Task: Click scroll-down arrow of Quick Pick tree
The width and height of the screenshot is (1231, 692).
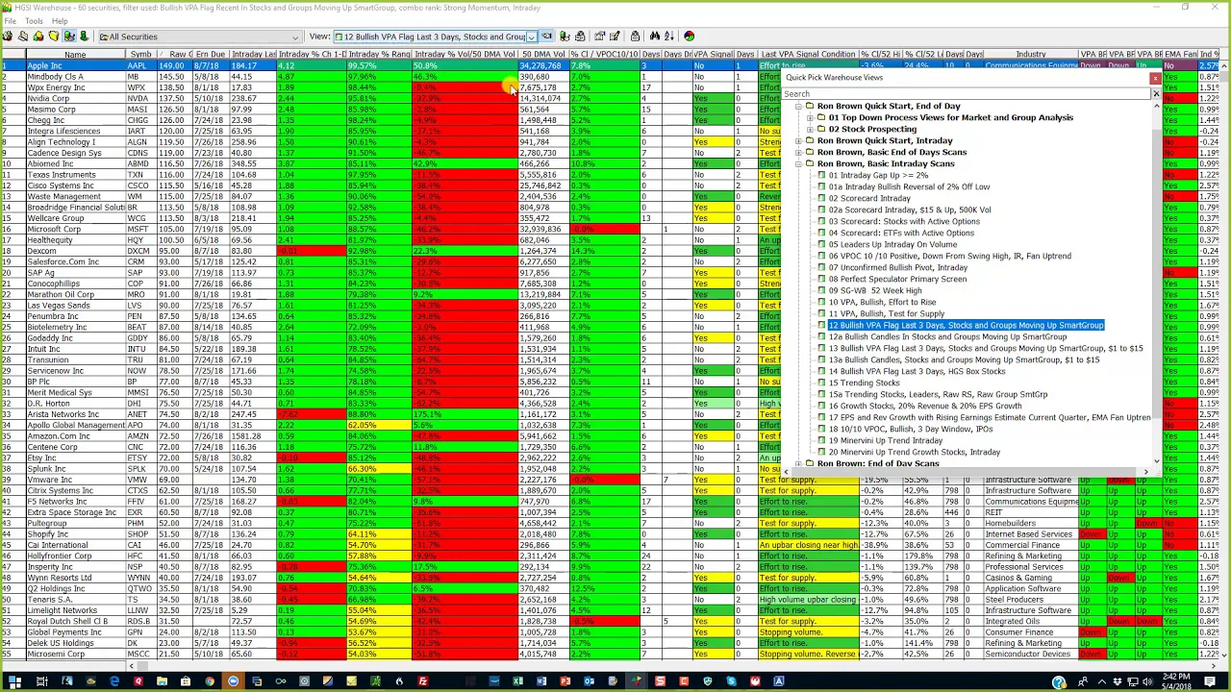Action: 1156,461
